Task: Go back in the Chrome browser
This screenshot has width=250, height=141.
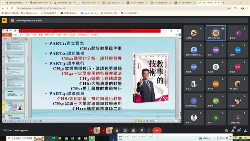Action: [3, 8]
